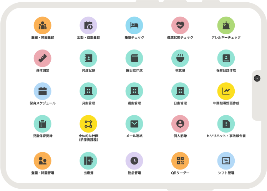Screen dimensions: 267x191
Task: Open the 週案管理 icon
Action: (x=134, y=91)
